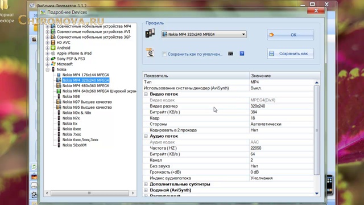364x205 pixels.
Task: Expand the Sony PSP & PS3 node
Action: [x=48, y=59]
